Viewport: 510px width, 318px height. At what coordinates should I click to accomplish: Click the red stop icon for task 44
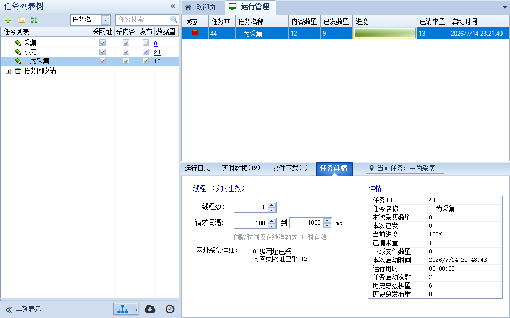click(195, 33)
